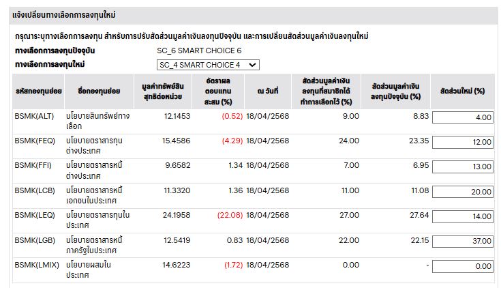Image resolution: width=501 pixels, height=288 pixels.
Task: Click the SC_6 SMART CHOICE 6 current choice text
Action: click(x=199, y=51)
